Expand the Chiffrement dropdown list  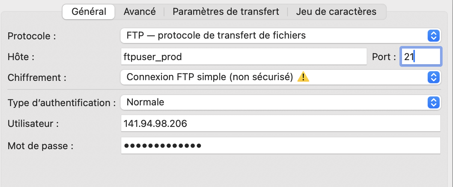[x=275, y=77]
